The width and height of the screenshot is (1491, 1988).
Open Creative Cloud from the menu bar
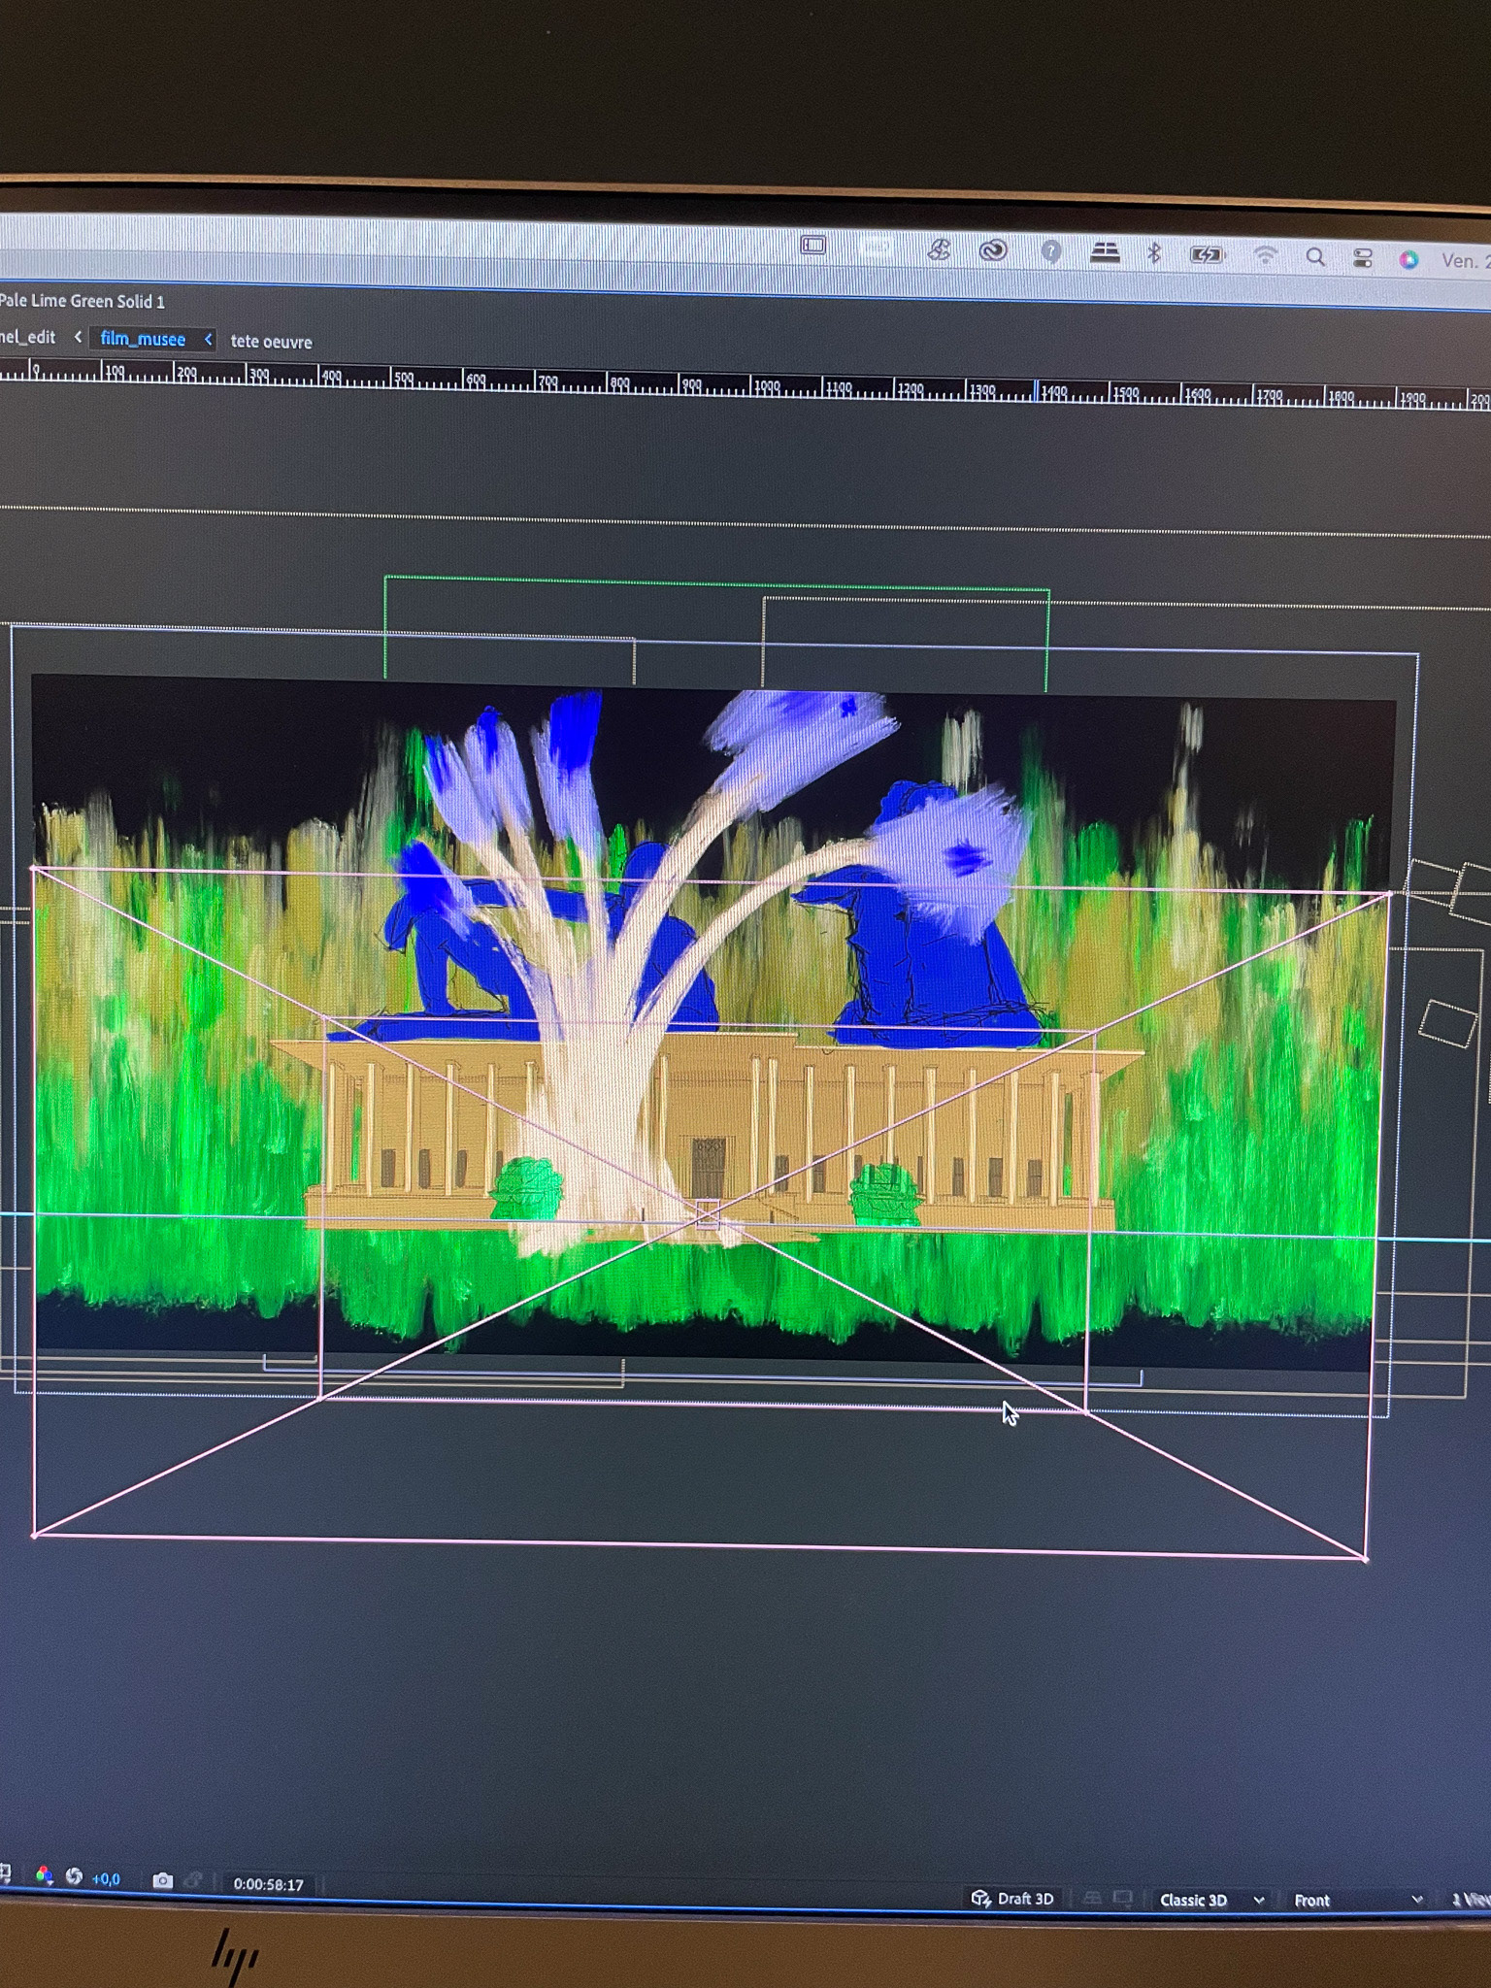[x=993, y=251]
